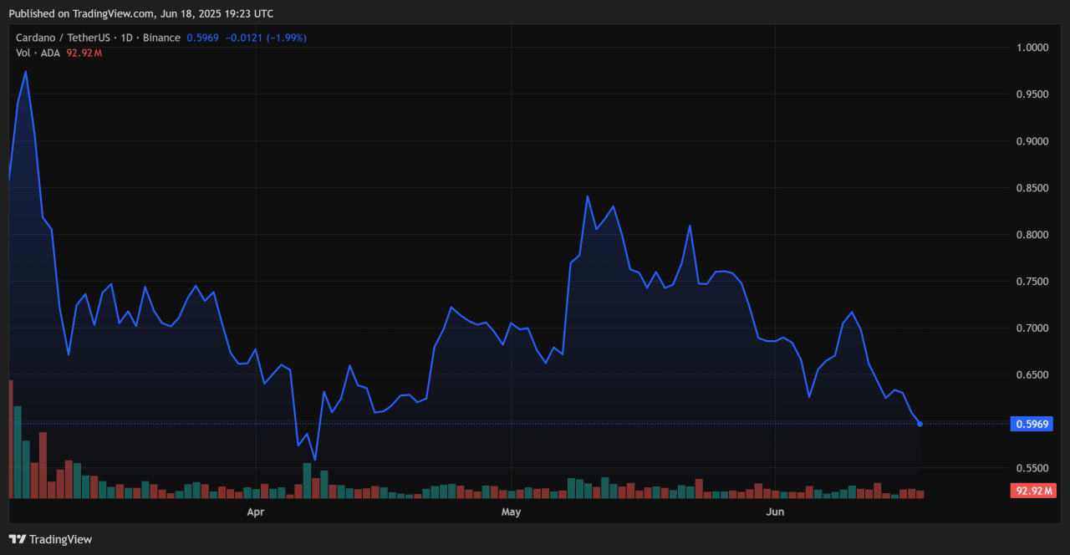The image size is (1070, 555).
Task: Click the tallest red volume bar at far left
Action: click(10, 439)
